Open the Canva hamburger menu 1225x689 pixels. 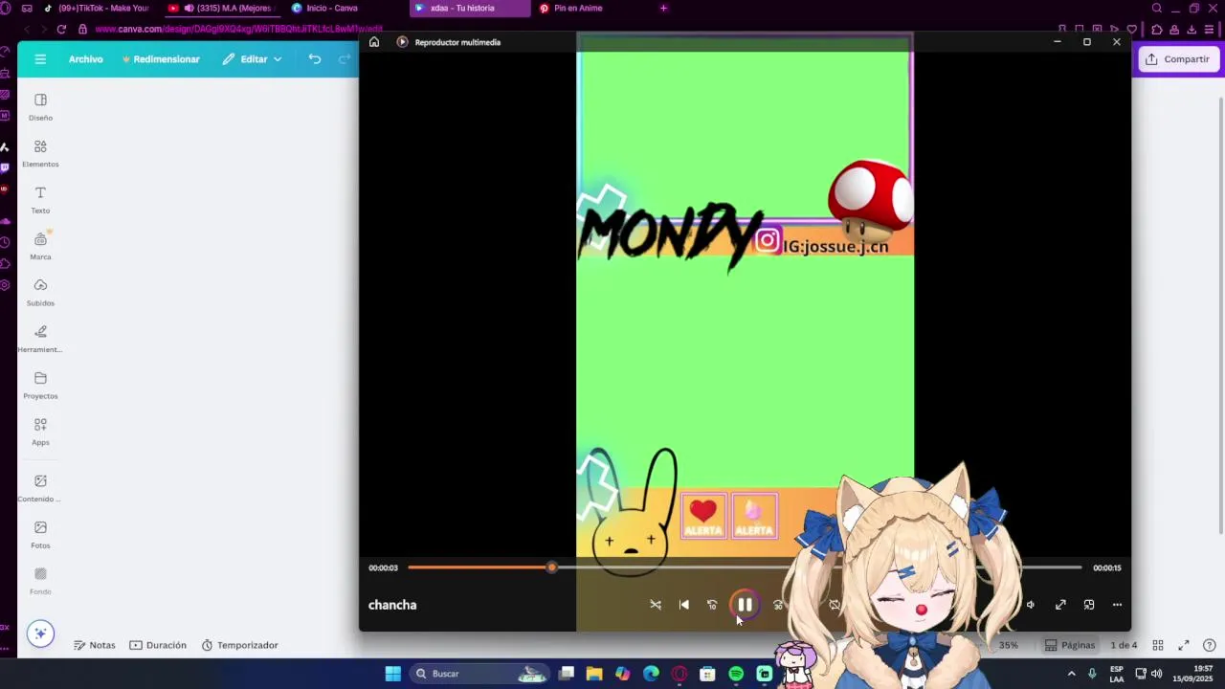coord(40,59)
